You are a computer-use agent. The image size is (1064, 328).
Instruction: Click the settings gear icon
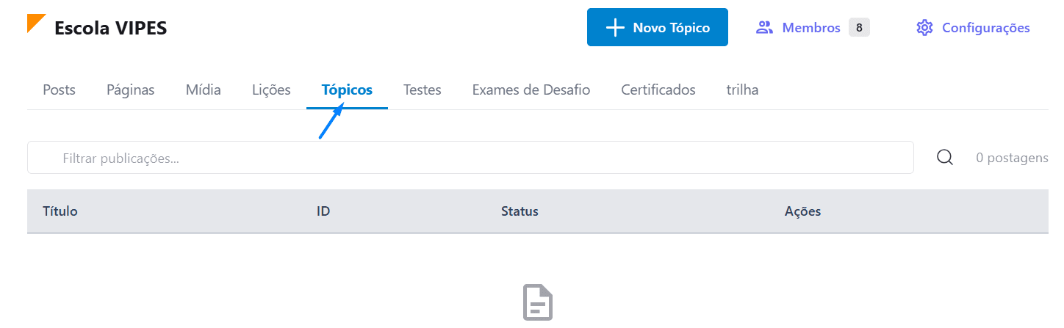(x=924, y=28)
